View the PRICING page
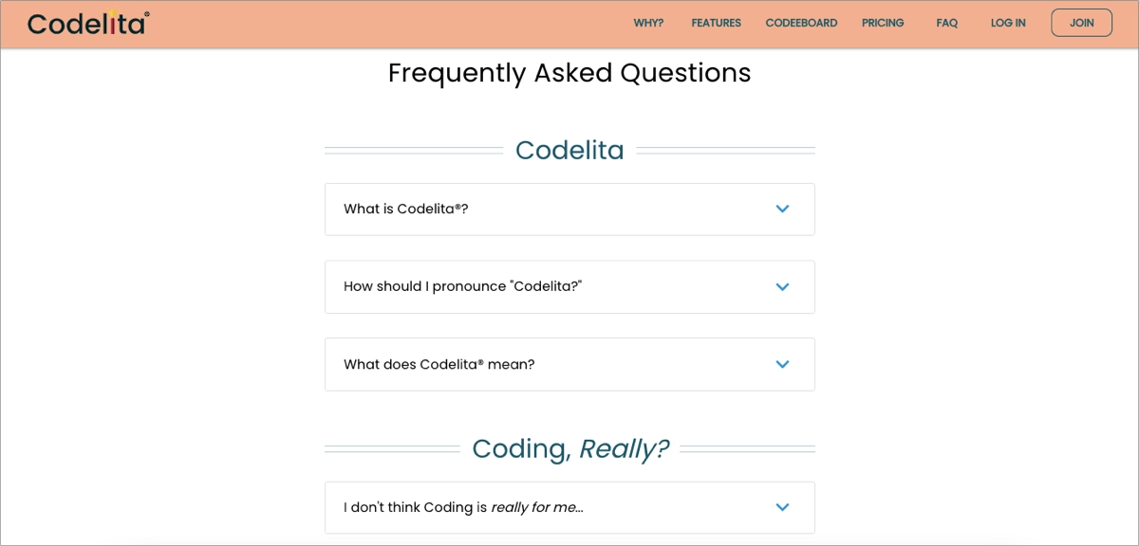 (883, 23)
